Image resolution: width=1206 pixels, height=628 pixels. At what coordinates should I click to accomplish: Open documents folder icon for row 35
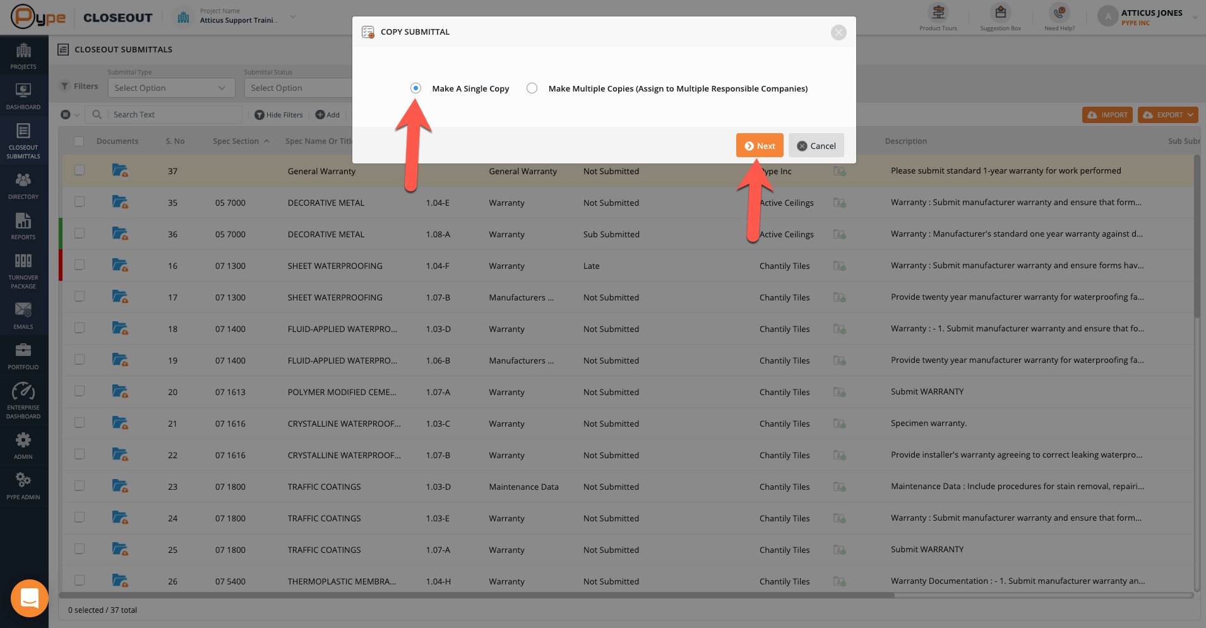coord(120,202)
